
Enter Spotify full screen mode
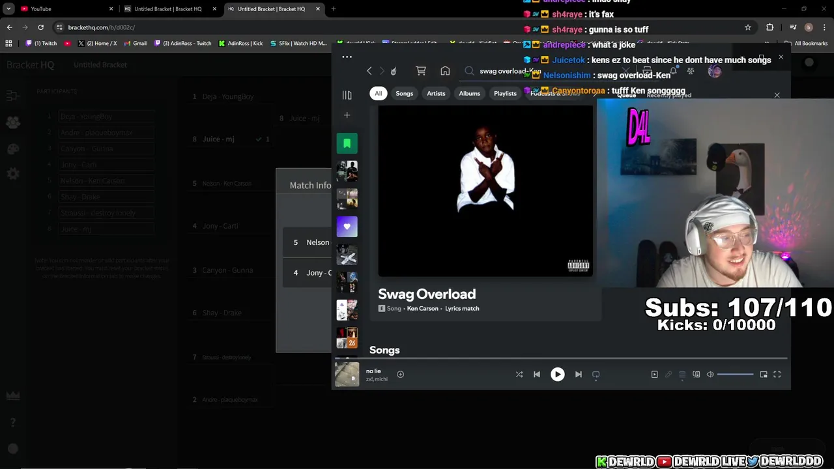pos(777,375)
